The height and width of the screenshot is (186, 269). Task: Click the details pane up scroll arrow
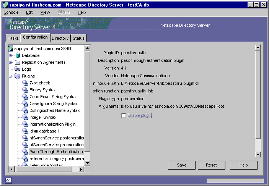(x=258, y=47)
